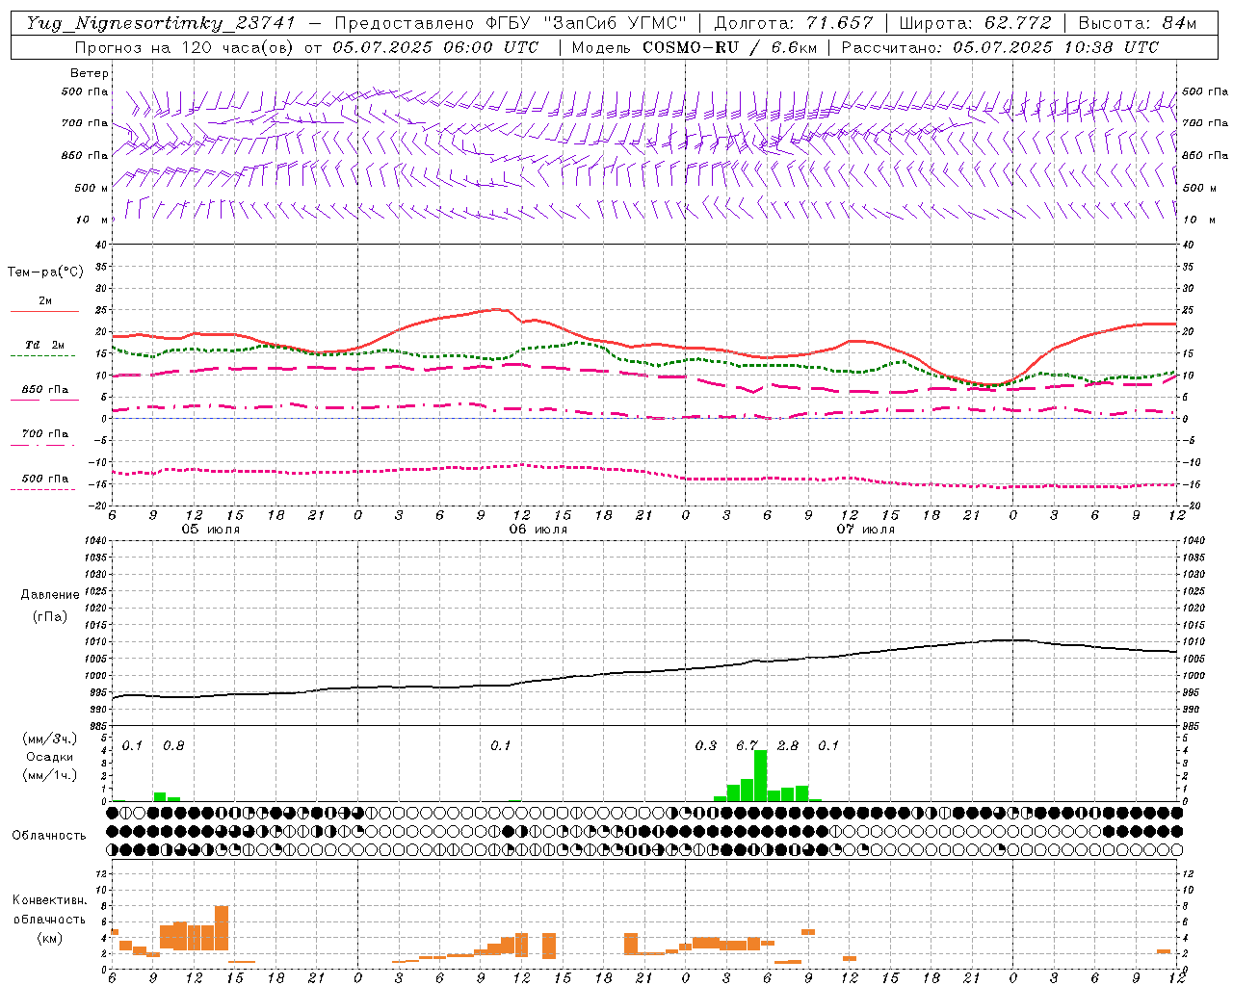
Task: Click the station name Yug_Nignesortimky_23741
Action: click(x=160, y=23)
